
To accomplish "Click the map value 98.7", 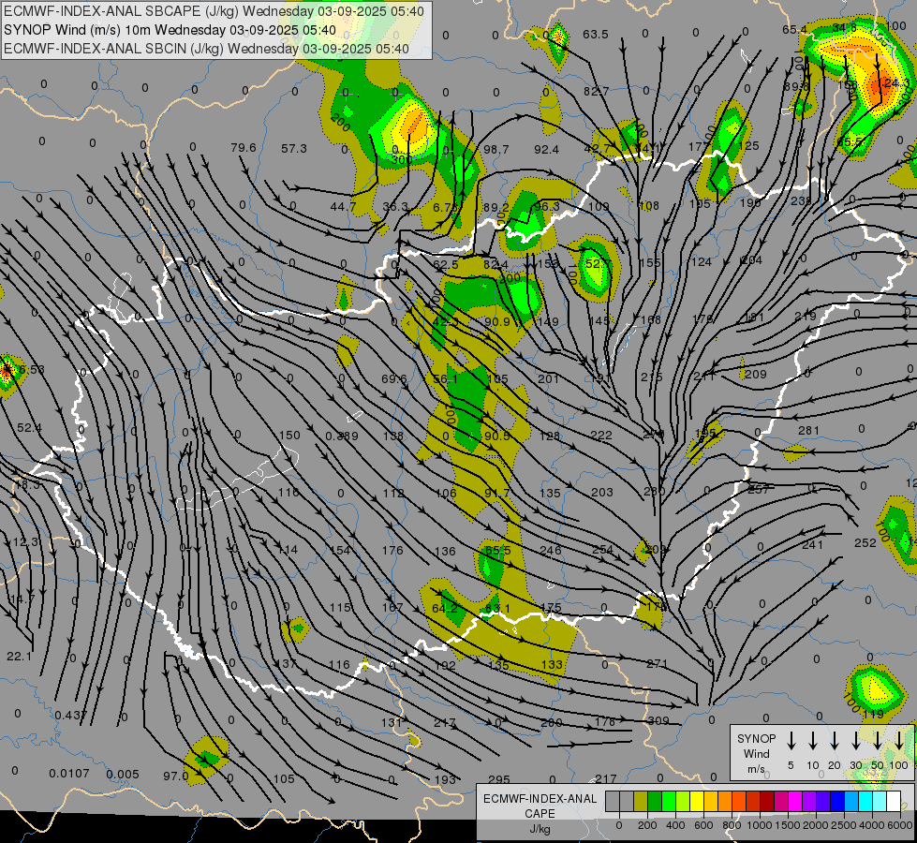I will tap(495, 150).
